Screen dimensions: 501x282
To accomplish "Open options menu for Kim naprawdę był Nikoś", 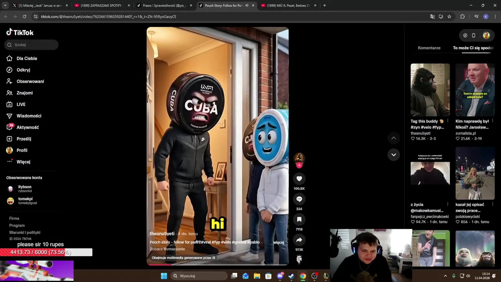I will [492, 121].
